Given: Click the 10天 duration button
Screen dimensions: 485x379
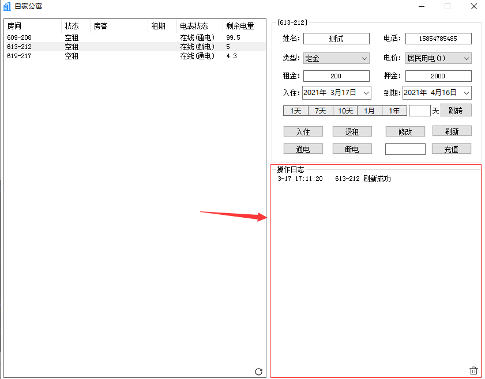Looking at the screenshot, I should [345, 111].
